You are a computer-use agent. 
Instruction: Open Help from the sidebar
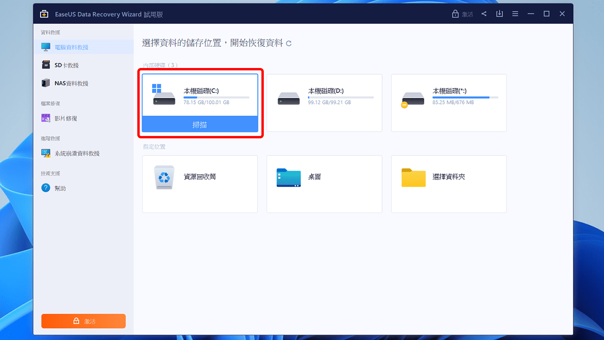coord(58,187)
